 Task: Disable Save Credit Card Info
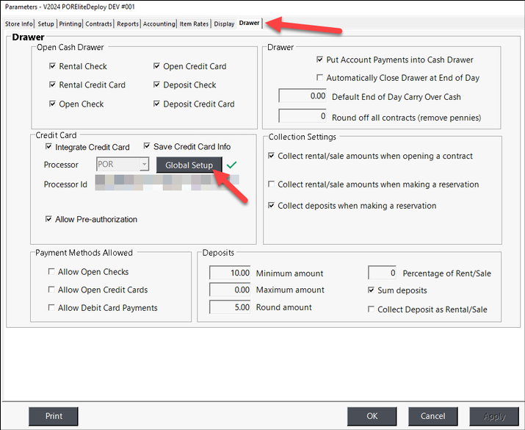[147, 146]
